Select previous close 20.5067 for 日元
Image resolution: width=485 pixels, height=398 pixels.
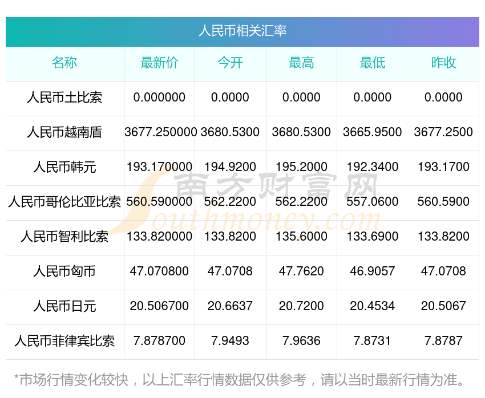coord(443,306)
